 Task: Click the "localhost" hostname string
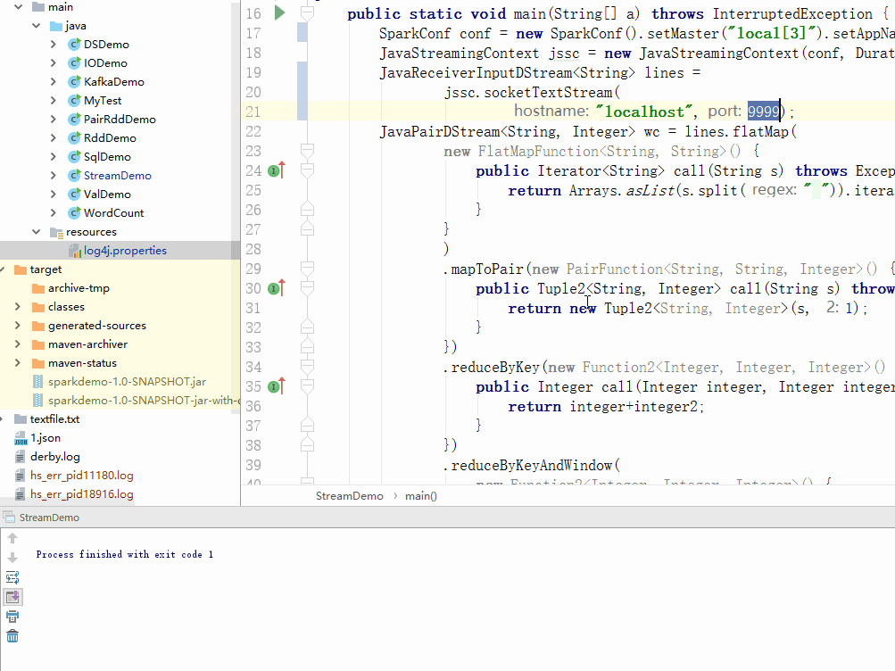[x=644, y=112]
